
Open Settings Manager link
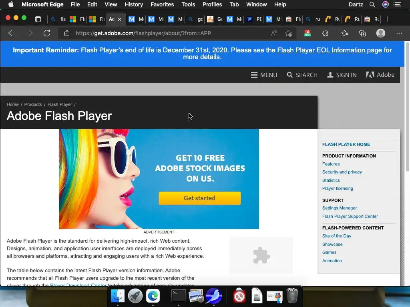click(340, 208)
